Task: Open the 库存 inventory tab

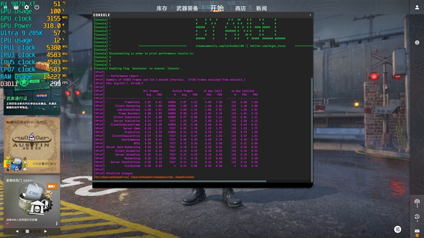Action: coord(162,8)
